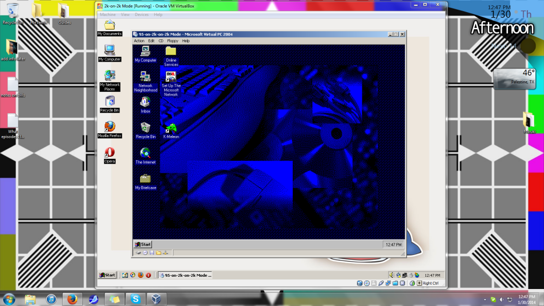Select the 'add info later' desktop item
Screen dimensions: 544x306
(x=13, y=50)
